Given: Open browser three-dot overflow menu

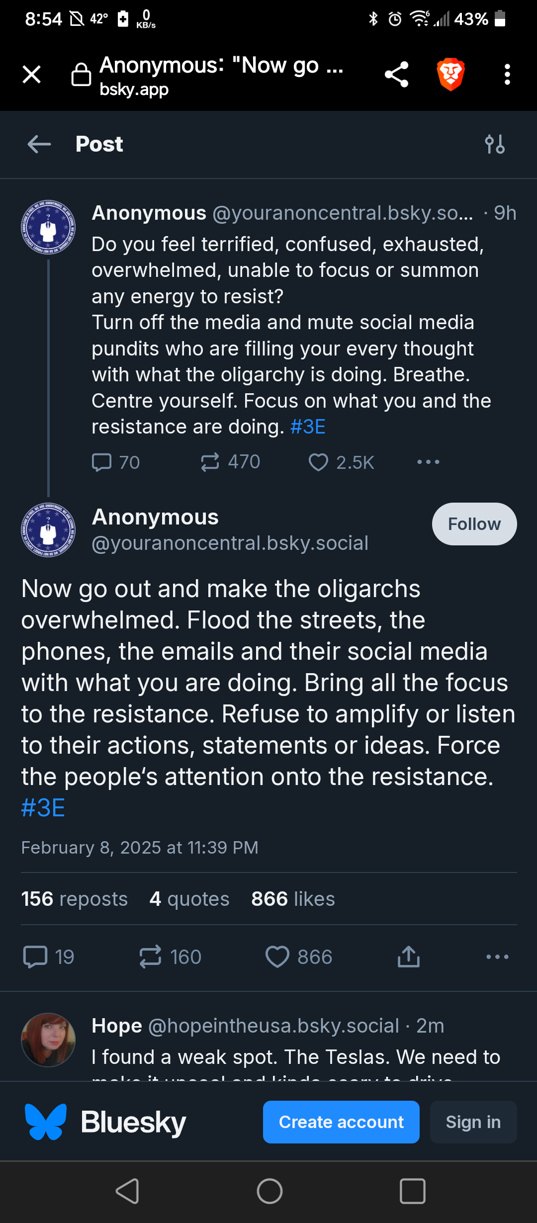Looking at the screenshot, I should click(x=507, y=75).
